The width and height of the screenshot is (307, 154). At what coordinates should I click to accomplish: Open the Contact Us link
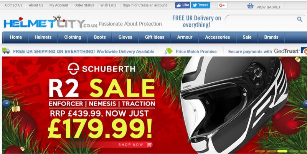(x=14, y=5)
